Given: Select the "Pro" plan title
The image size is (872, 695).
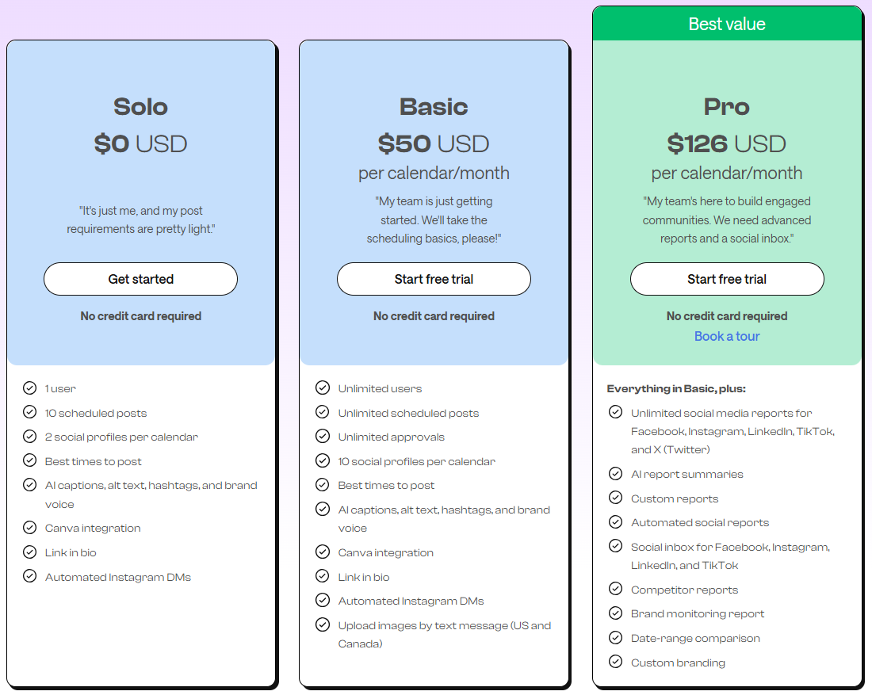Looking at the screenshot, I should (727, 106).
